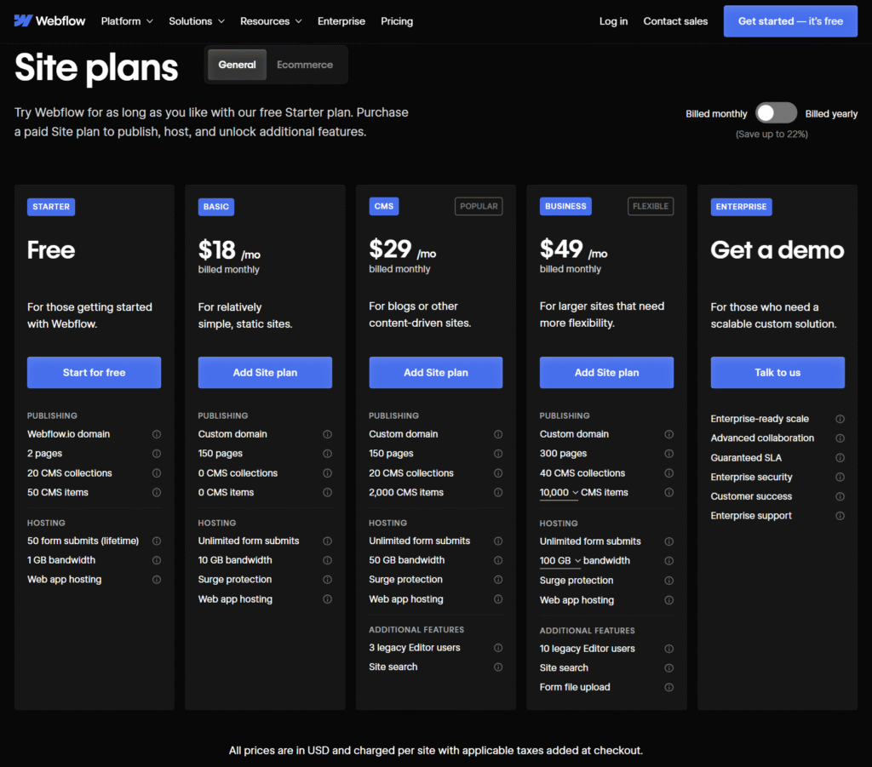This screenshot has width=872, height=767.
Task: Switch to the Ecommerce plans tab
Action: (x=305, y=65)
